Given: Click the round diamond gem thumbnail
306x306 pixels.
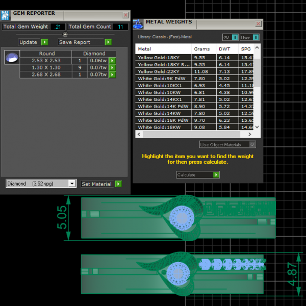Looking at the screenshot, I should [11, 58].
